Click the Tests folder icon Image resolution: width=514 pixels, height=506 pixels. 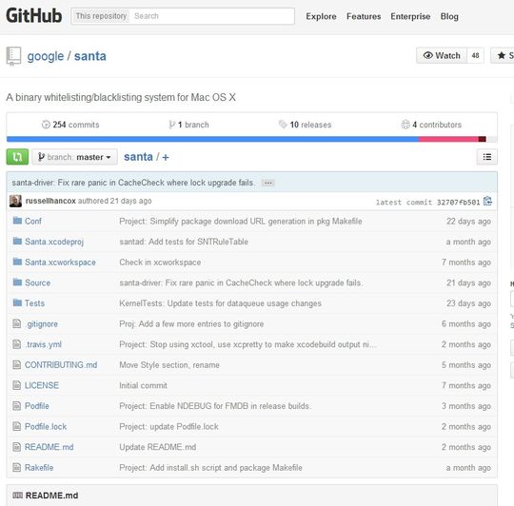click(17, 302)
